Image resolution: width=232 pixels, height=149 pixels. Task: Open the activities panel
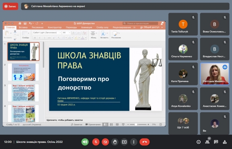click(225, 142)
